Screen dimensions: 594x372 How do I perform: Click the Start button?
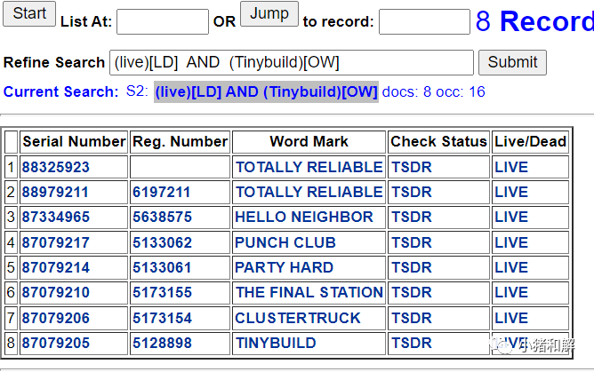coord(29,13)
